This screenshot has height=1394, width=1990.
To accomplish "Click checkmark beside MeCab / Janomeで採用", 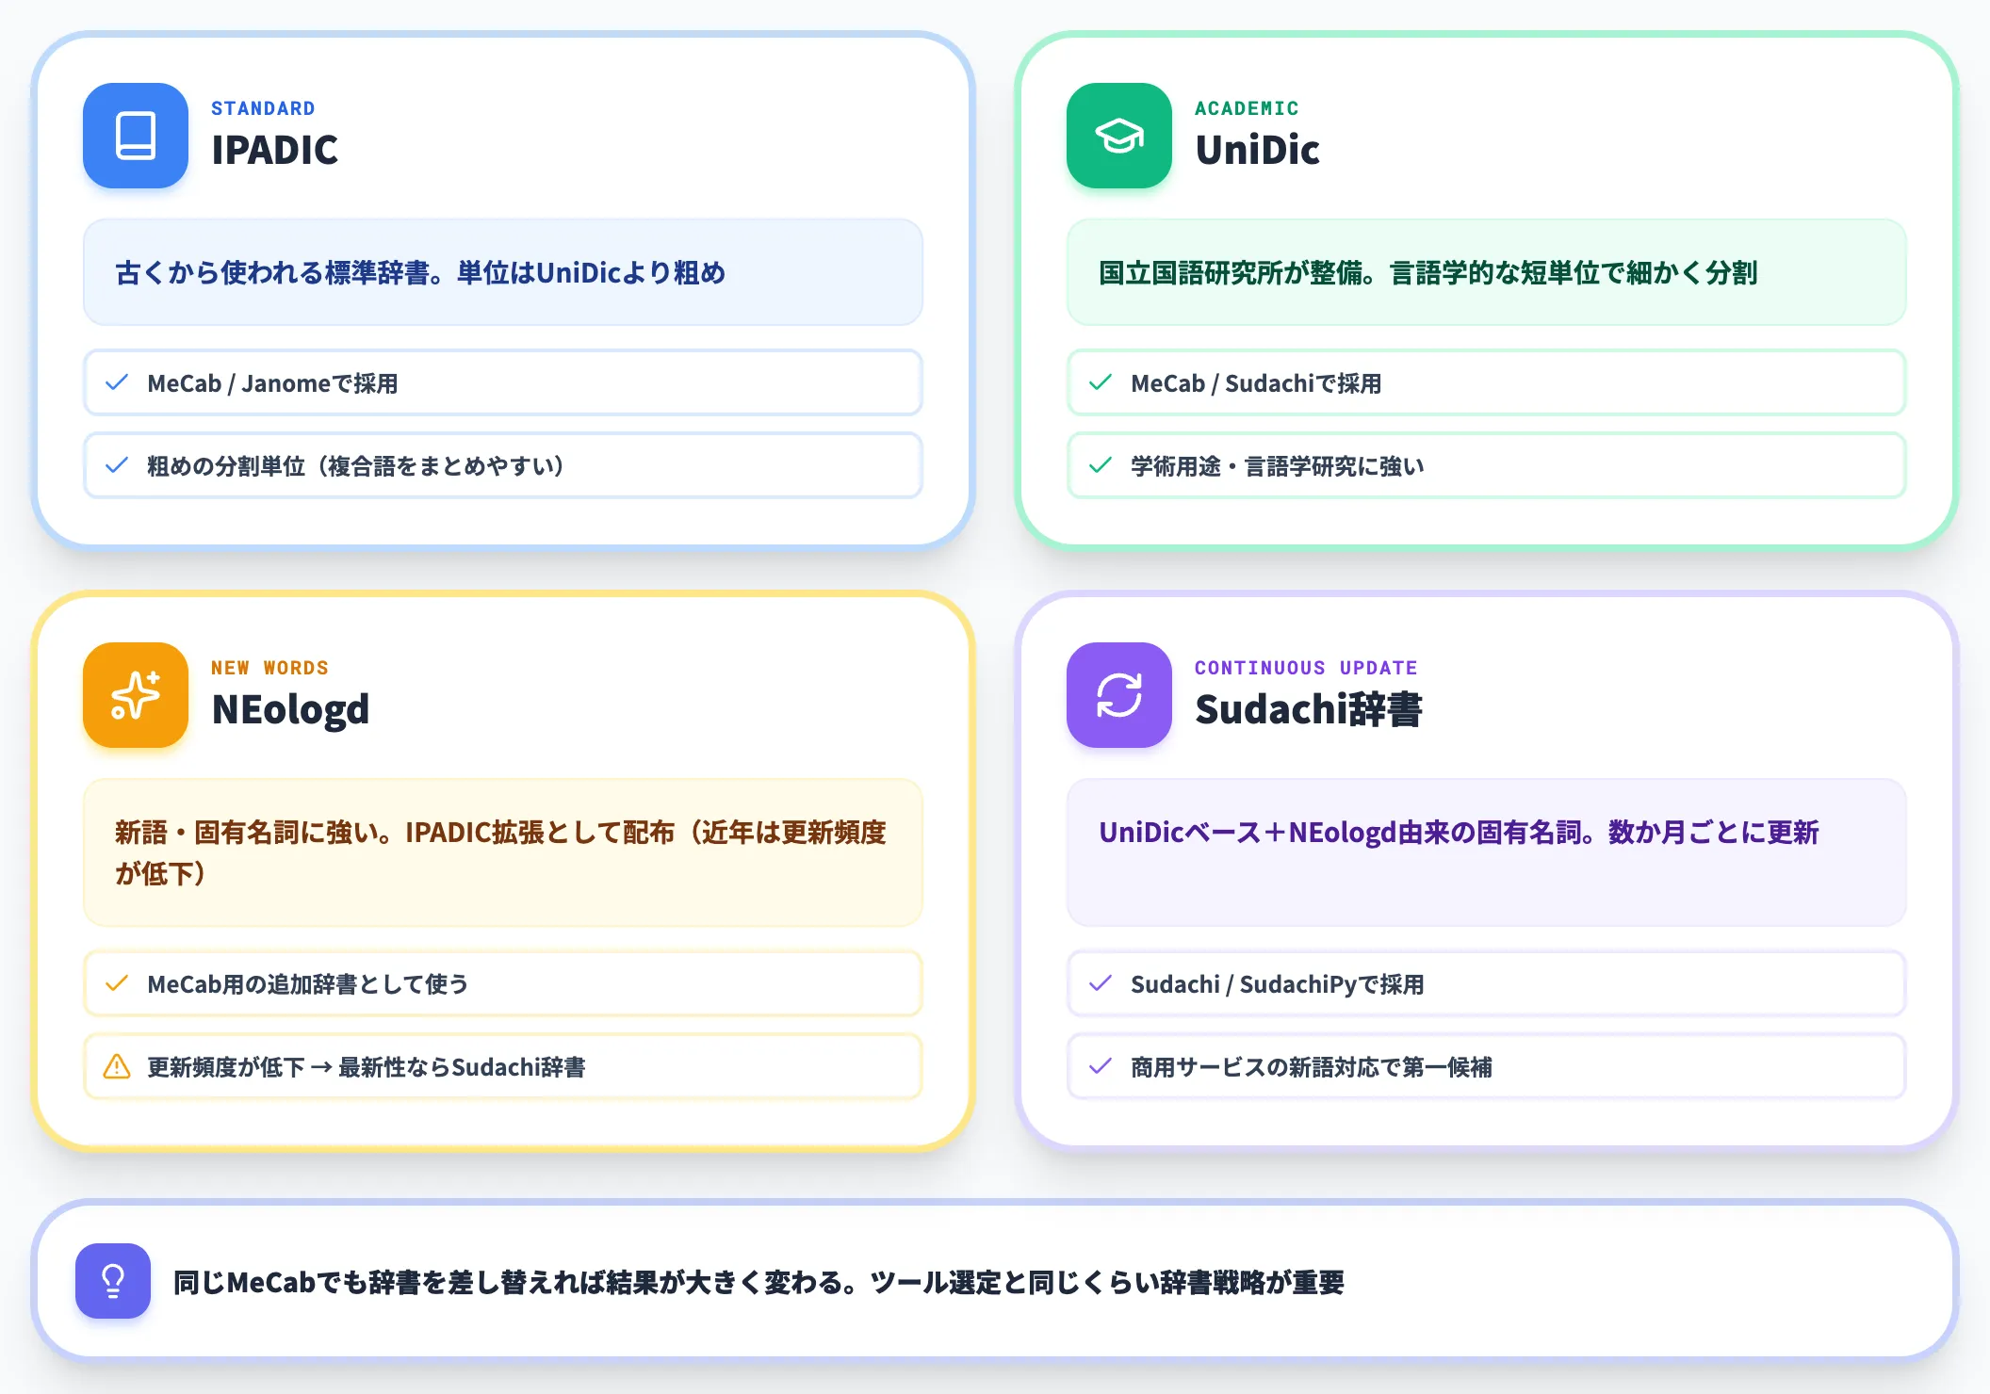I will [117, 382].
